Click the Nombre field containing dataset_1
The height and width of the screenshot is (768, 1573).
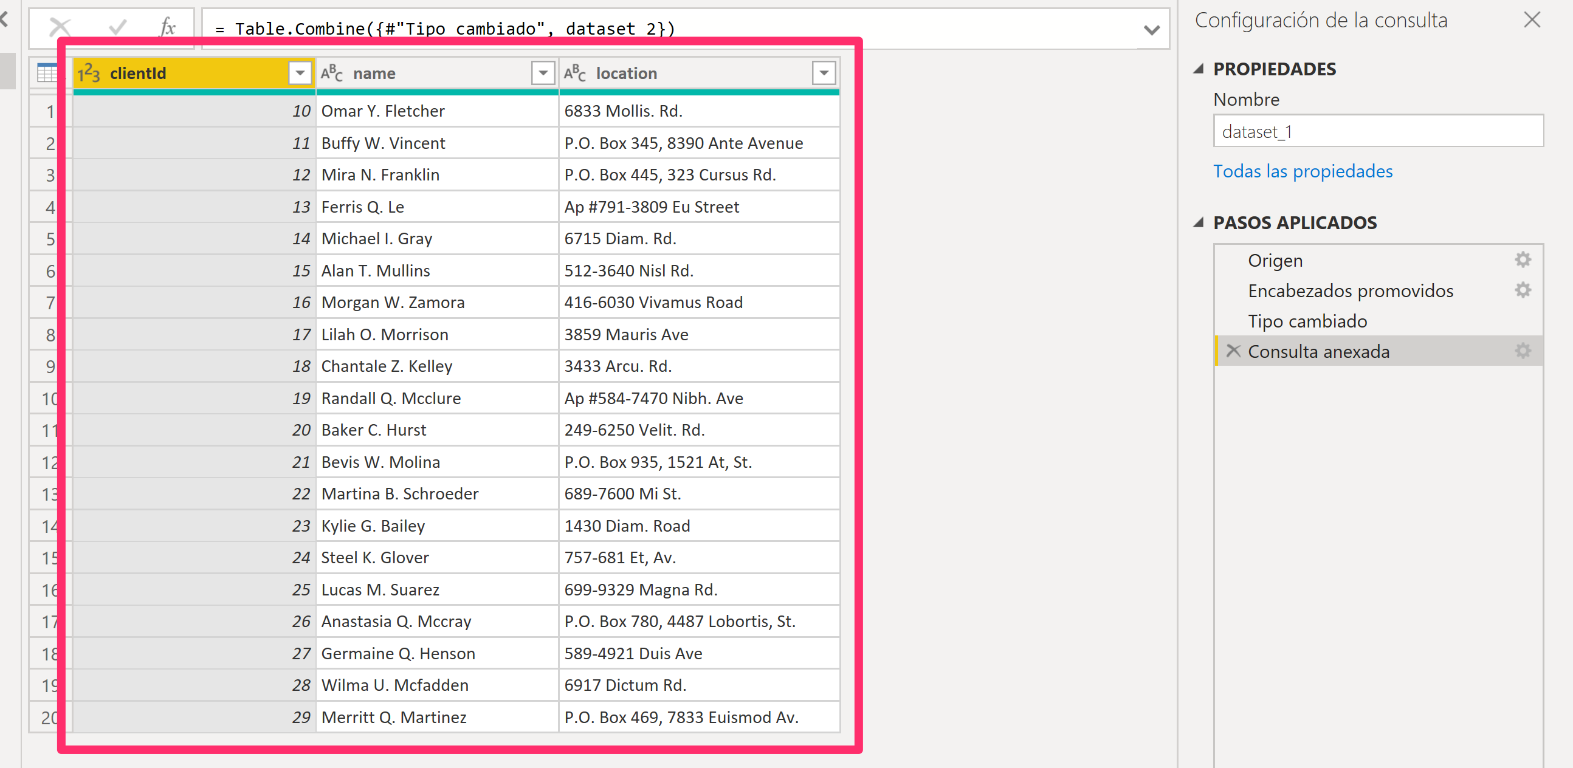point(1378,131)
